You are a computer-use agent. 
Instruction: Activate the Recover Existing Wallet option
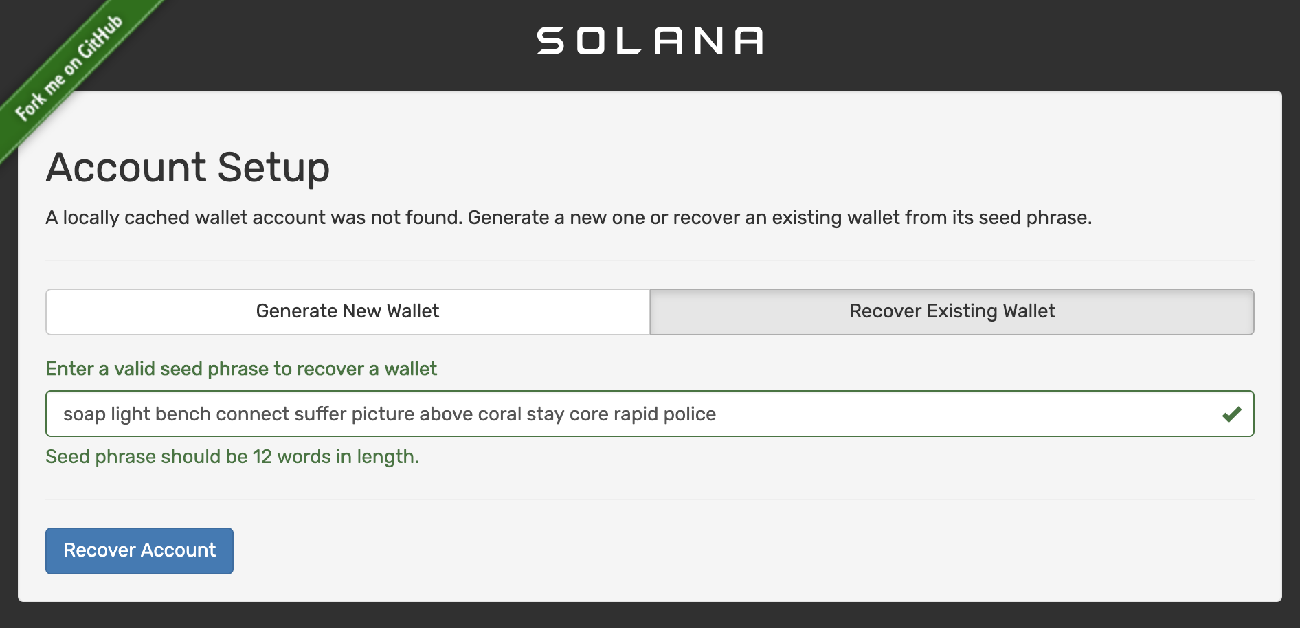(x=951, y=311)
